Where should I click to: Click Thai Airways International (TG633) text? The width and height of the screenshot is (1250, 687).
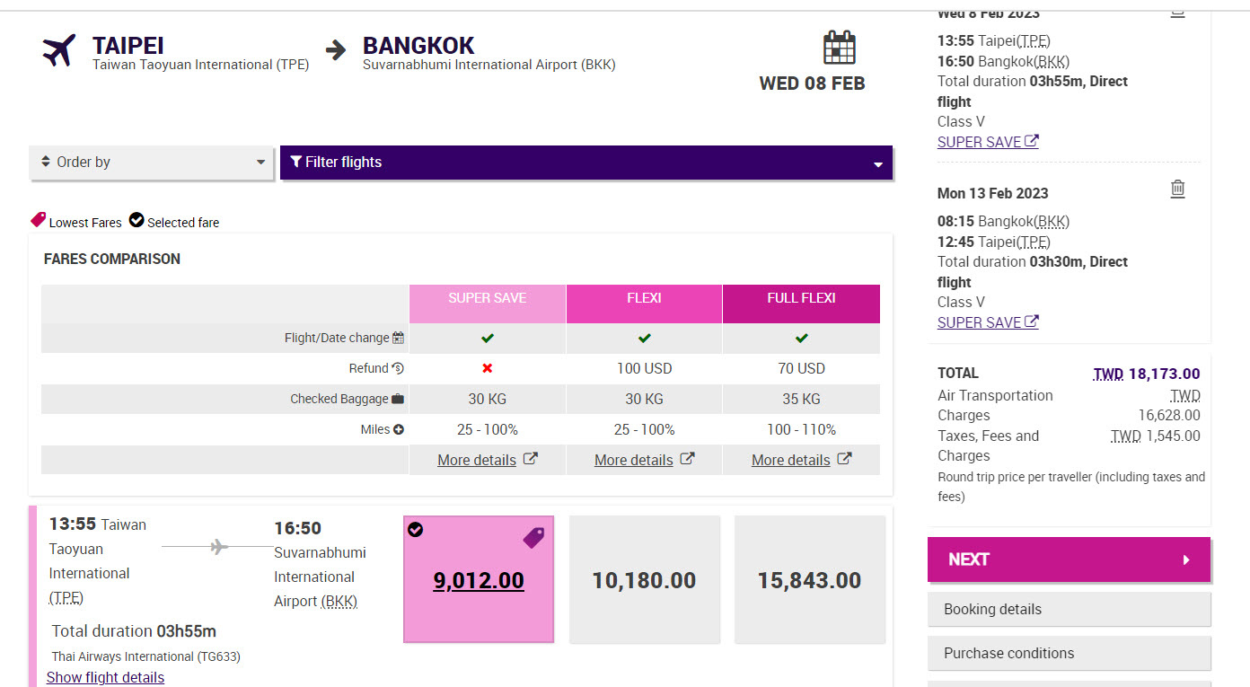click(146, 656)
